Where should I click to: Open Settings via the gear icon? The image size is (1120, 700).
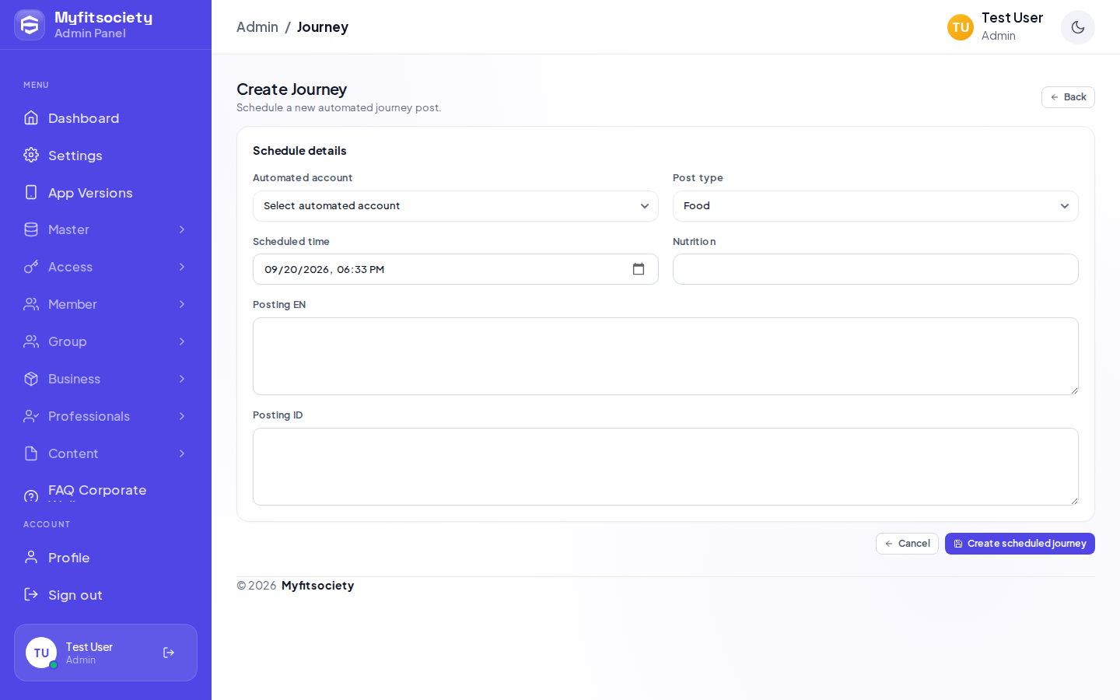[x=31, y=156]
